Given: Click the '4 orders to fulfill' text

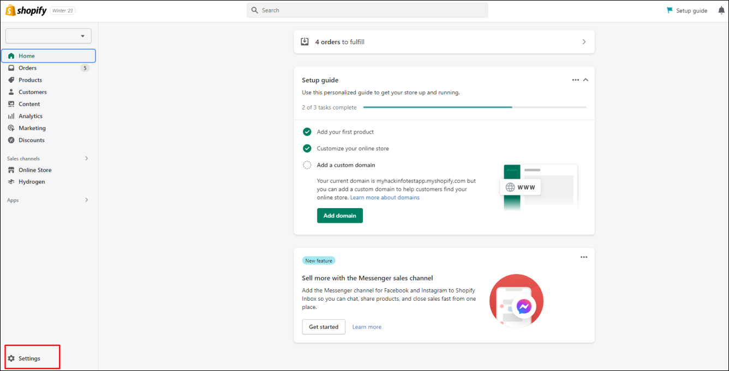Looking at the screenshot, I should [x=339, y=42].
